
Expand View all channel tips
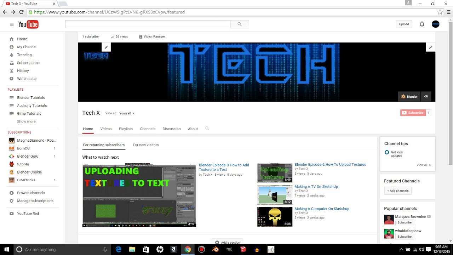click(x=424, y=165)
